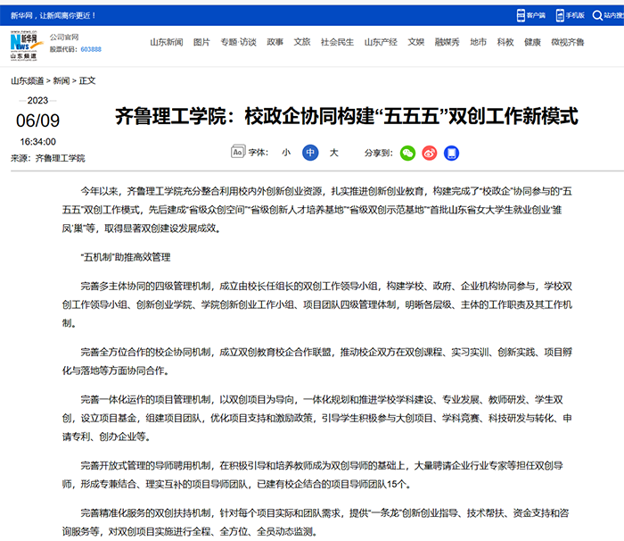Screen dimensions: 624x541
Task: Select small font size 小
Action: [x=286, y=153]
